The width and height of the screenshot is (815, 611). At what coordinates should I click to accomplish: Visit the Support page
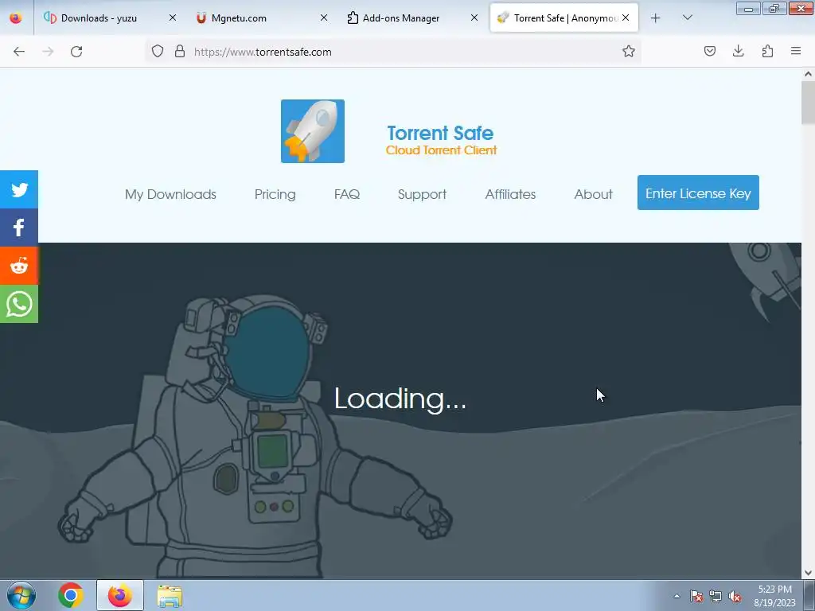click(x=422, y=194)
